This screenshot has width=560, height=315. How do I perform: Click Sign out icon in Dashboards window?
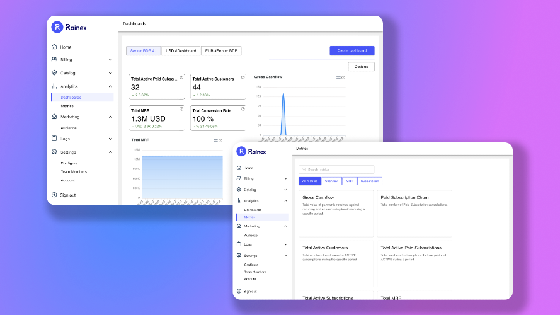tap(54, 195)
